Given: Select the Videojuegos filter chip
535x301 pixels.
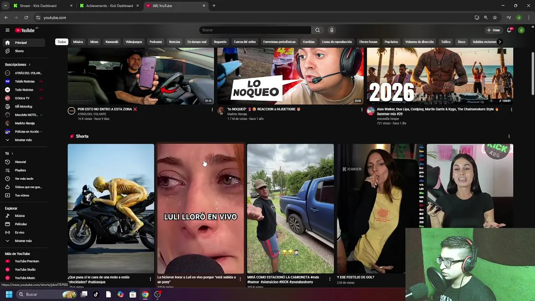Looking at the screenshot, I should coord(134,42).
